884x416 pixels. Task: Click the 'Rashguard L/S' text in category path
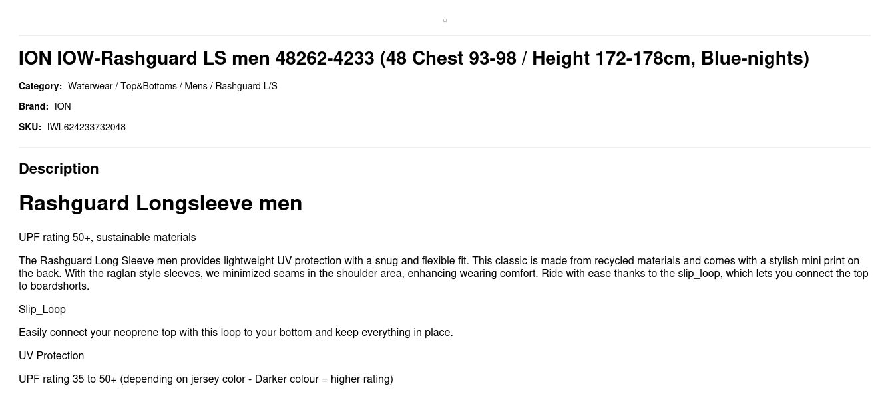pos(246,86)
